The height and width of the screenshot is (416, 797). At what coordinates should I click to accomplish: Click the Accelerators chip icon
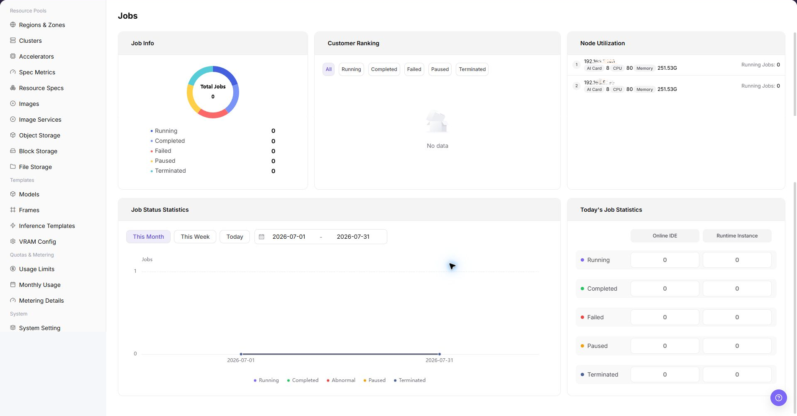pos(13,56)
